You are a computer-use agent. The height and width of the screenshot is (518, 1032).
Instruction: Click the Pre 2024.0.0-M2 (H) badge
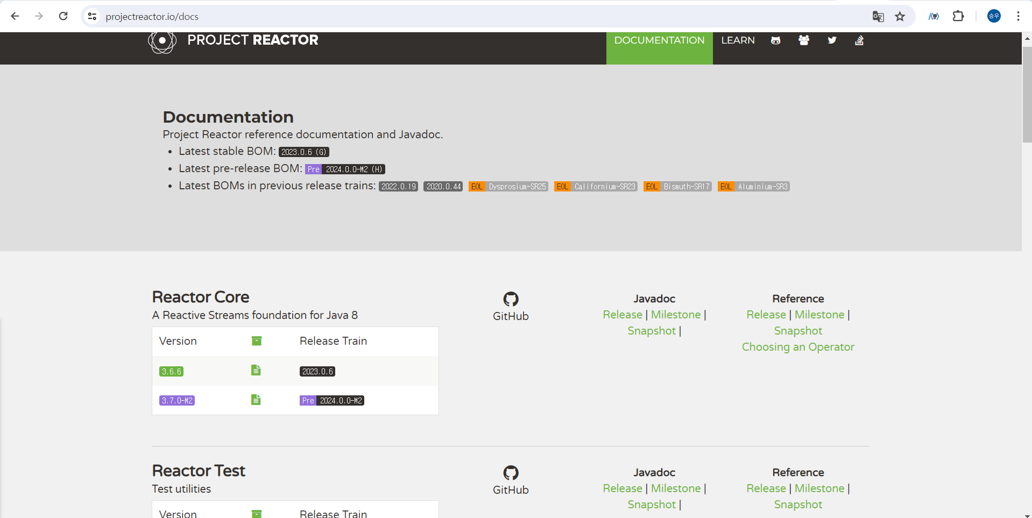coord(345,169)
